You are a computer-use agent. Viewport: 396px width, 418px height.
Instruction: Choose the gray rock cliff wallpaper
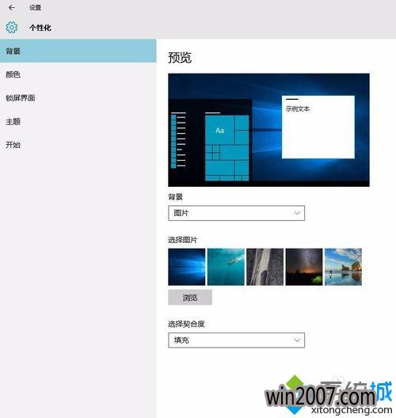(x=265, y=267)
